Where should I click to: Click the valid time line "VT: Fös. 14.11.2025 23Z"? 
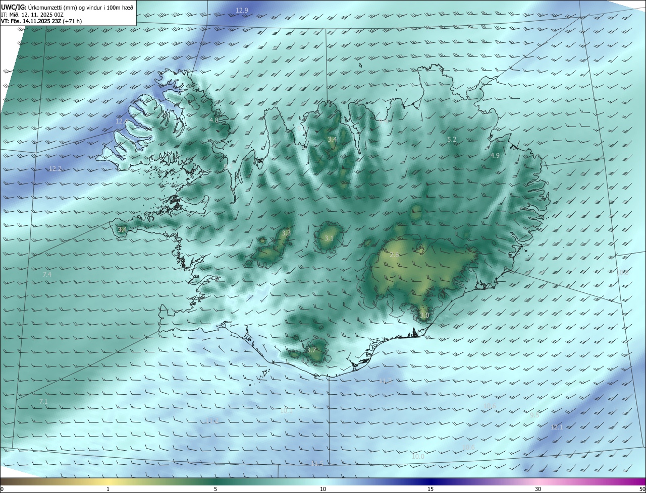coord(31,21)
